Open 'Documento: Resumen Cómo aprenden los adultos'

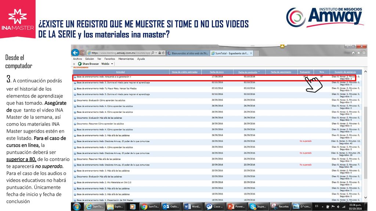(100, 124)
